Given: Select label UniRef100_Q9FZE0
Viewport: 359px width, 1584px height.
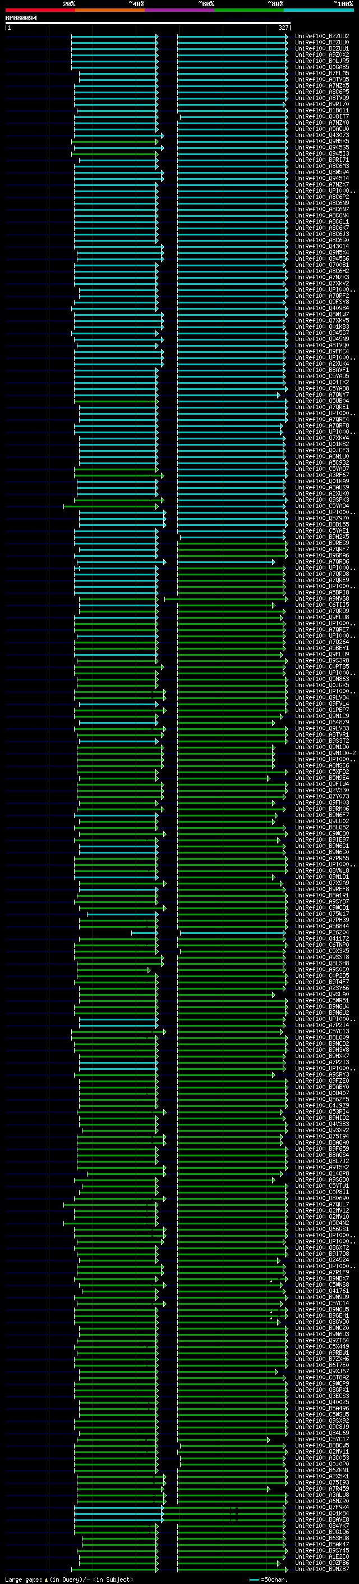Looking at the screenshot, I should click(322, 1081).
